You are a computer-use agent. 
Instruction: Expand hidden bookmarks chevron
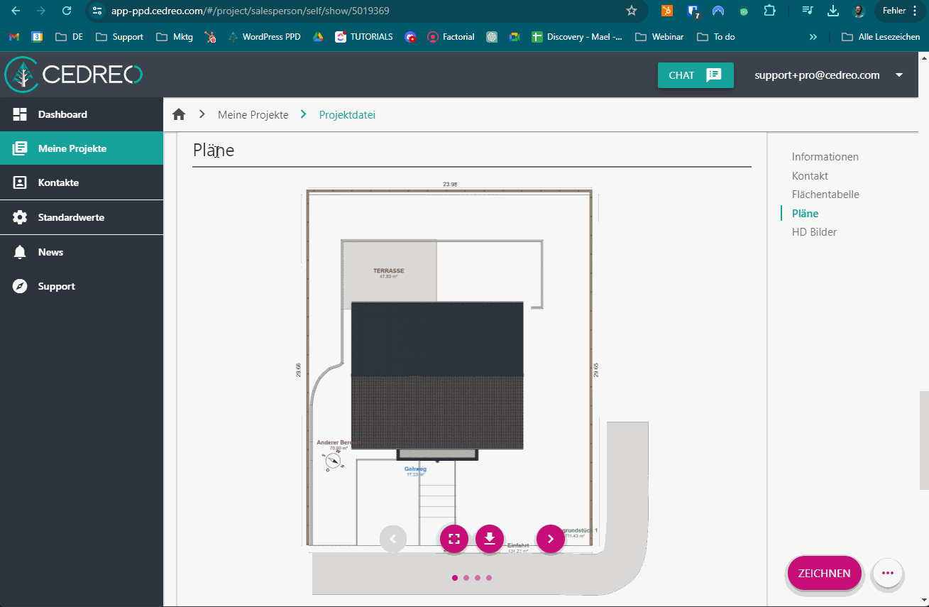tap(813, 37)
